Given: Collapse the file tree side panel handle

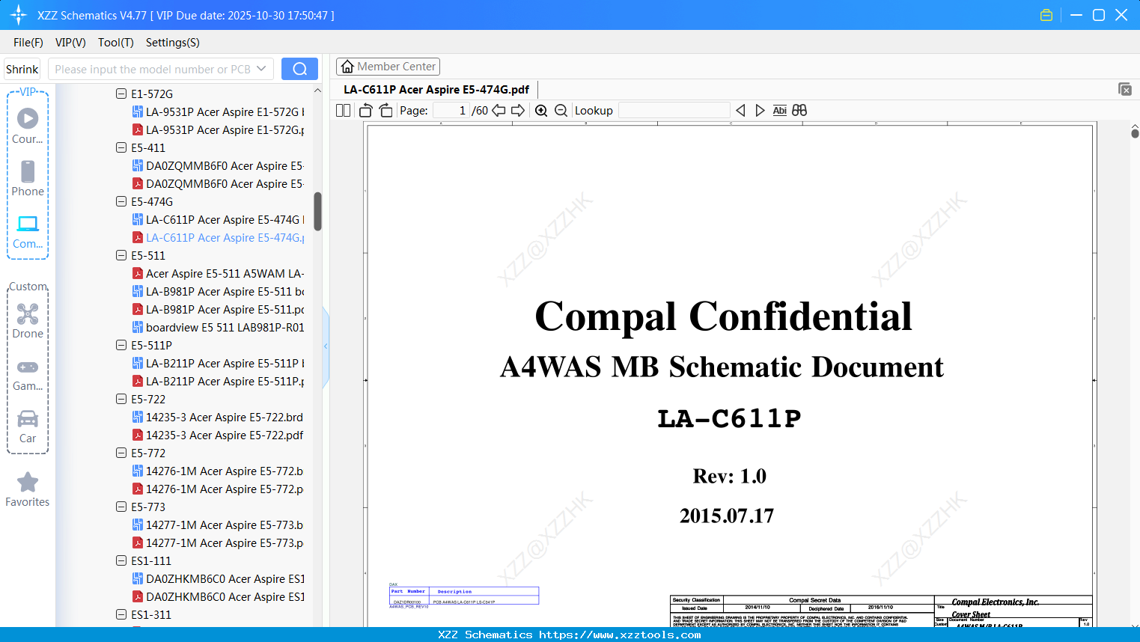Looking at the screenshot, I should coord(326,346).
